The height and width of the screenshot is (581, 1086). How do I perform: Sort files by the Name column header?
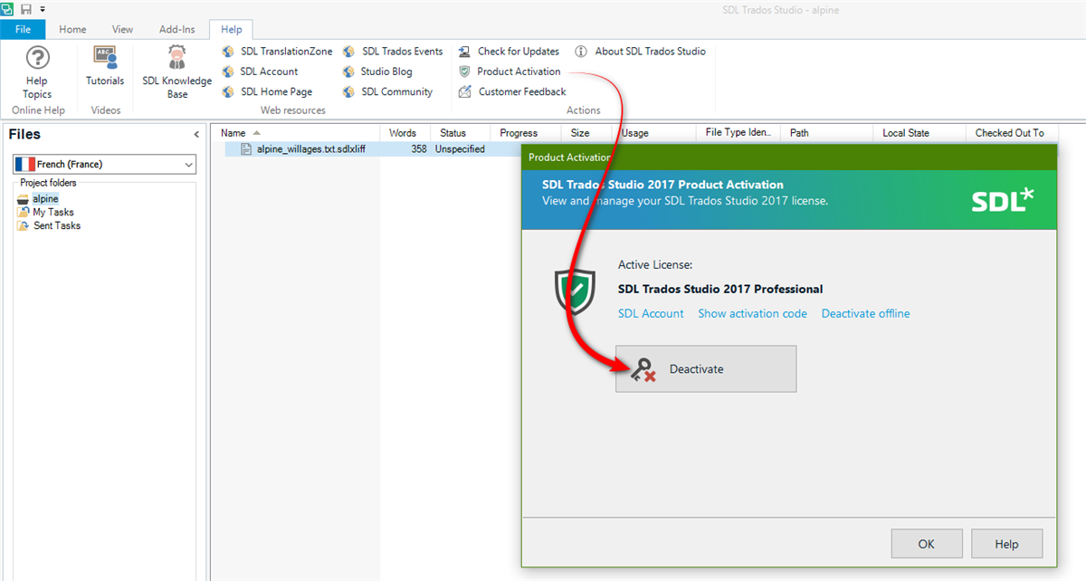233,132
